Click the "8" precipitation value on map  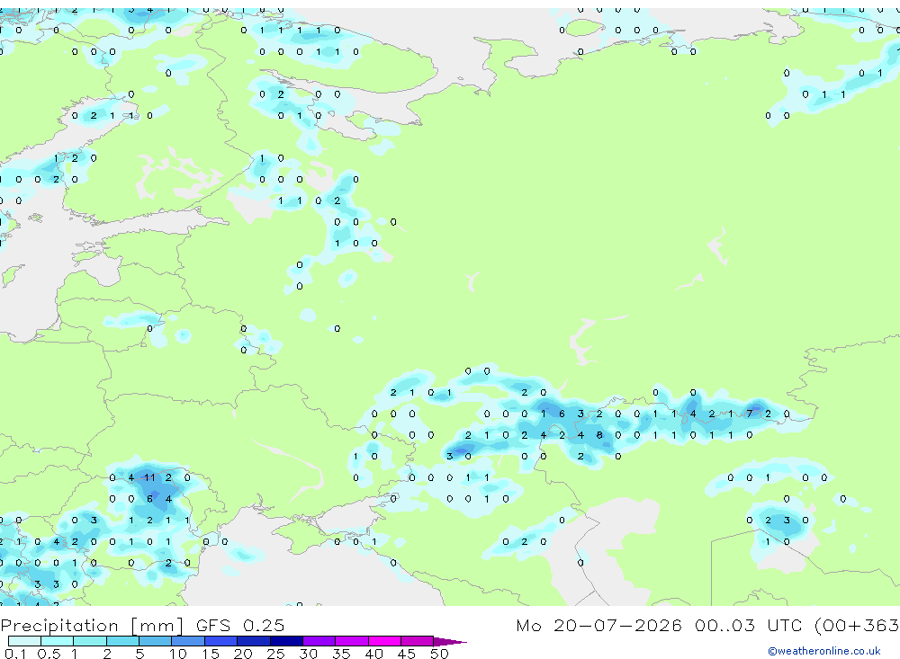click(x=599, y=435)
